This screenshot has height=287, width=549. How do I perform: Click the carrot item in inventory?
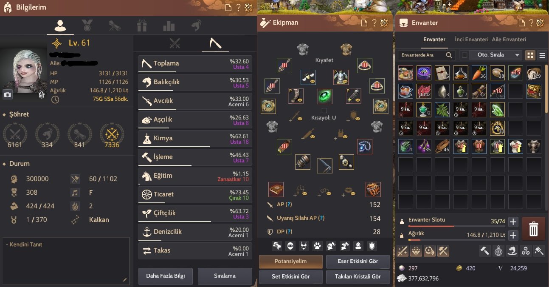[x=479, y=73]
